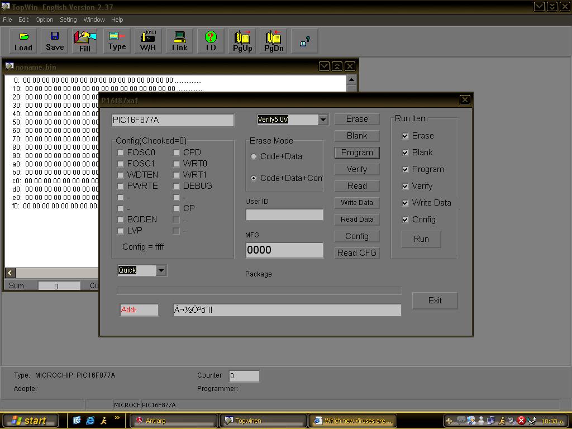
Task: Toggle the CP code protect checkbox
Action: pos(176,208)
